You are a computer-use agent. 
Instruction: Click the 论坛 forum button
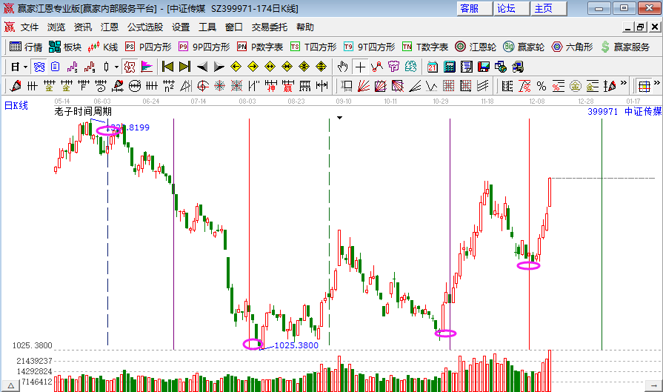[512, 8]
